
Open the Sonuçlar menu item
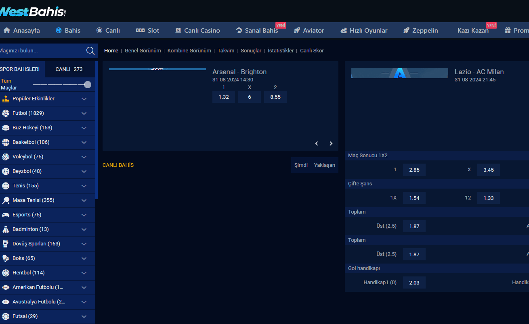(x=251, y=51)
